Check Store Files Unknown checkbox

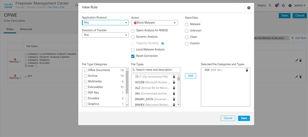click(x=187, y=31)
